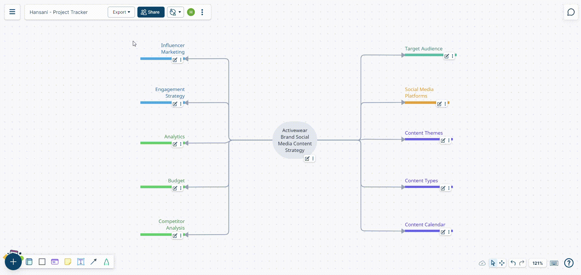
Task: Open the collaborators dropdown
Action: click(176, 12)
